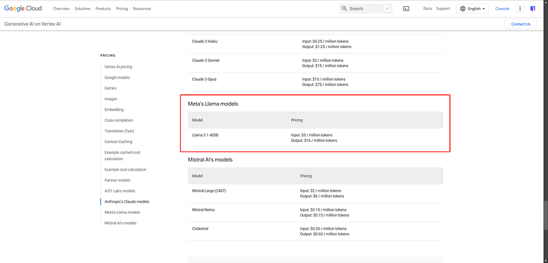This screenshot has height=263, width=548.
Task: Select Anthropic's Claude models sidebar item
Action: pyautogui.click(x=127, y=202)
